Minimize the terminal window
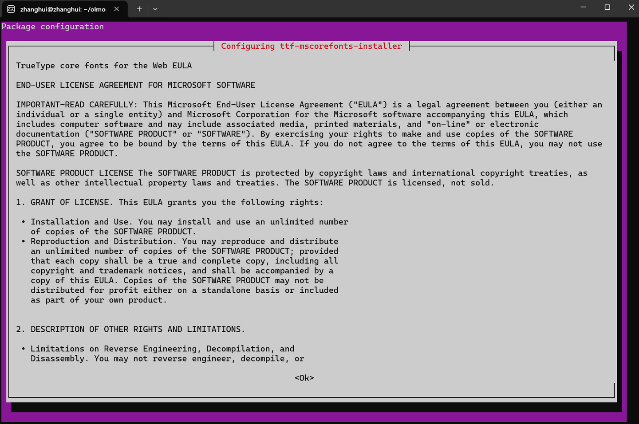 (x=584, y=7)
